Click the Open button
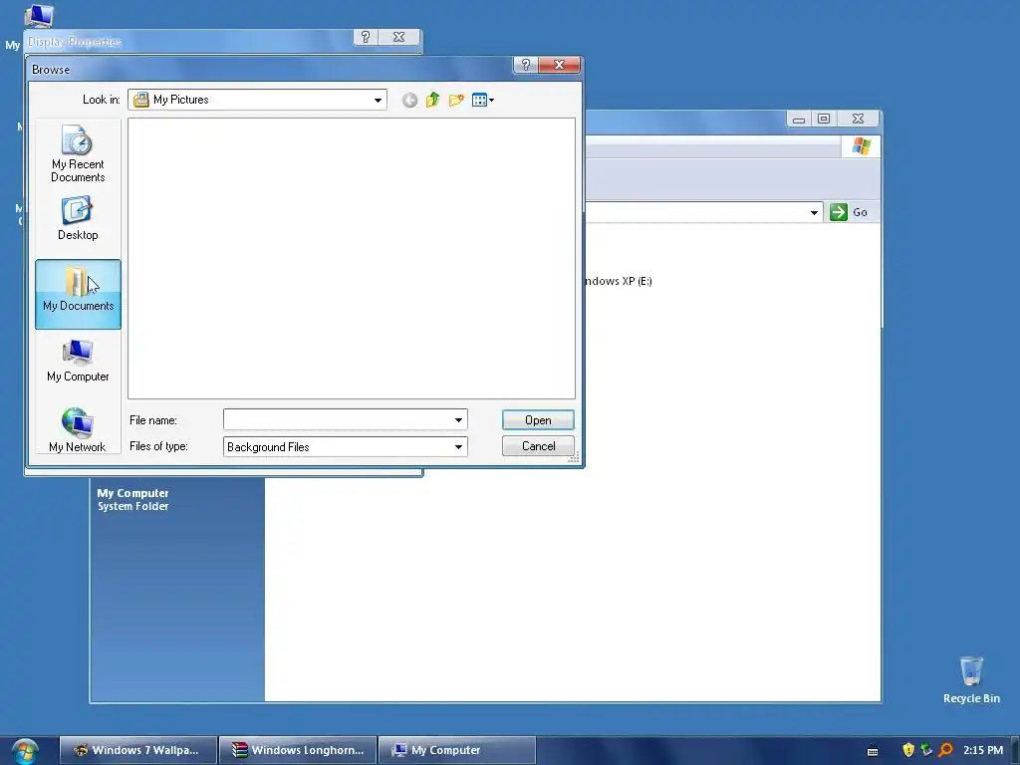This screenshot has width=1020, height=765. point(538,420)
